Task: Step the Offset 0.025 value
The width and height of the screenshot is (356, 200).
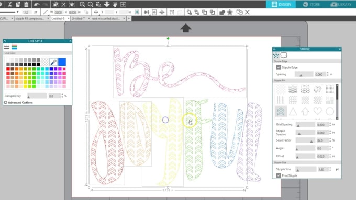Action: click(330, 156)
